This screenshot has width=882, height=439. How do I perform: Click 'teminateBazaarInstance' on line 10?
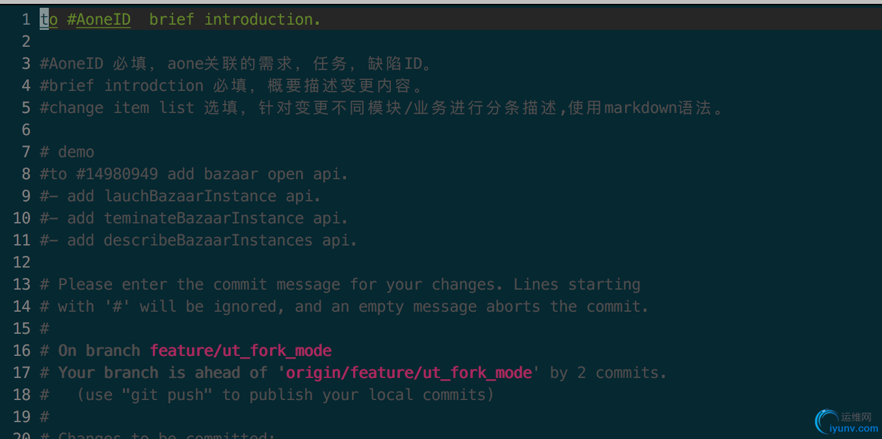(x=204, y=218)
